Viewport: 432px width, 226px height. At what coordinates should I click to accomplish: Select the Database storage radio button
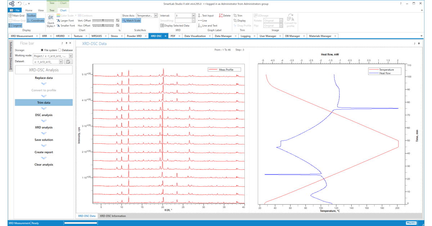[60, 50]
